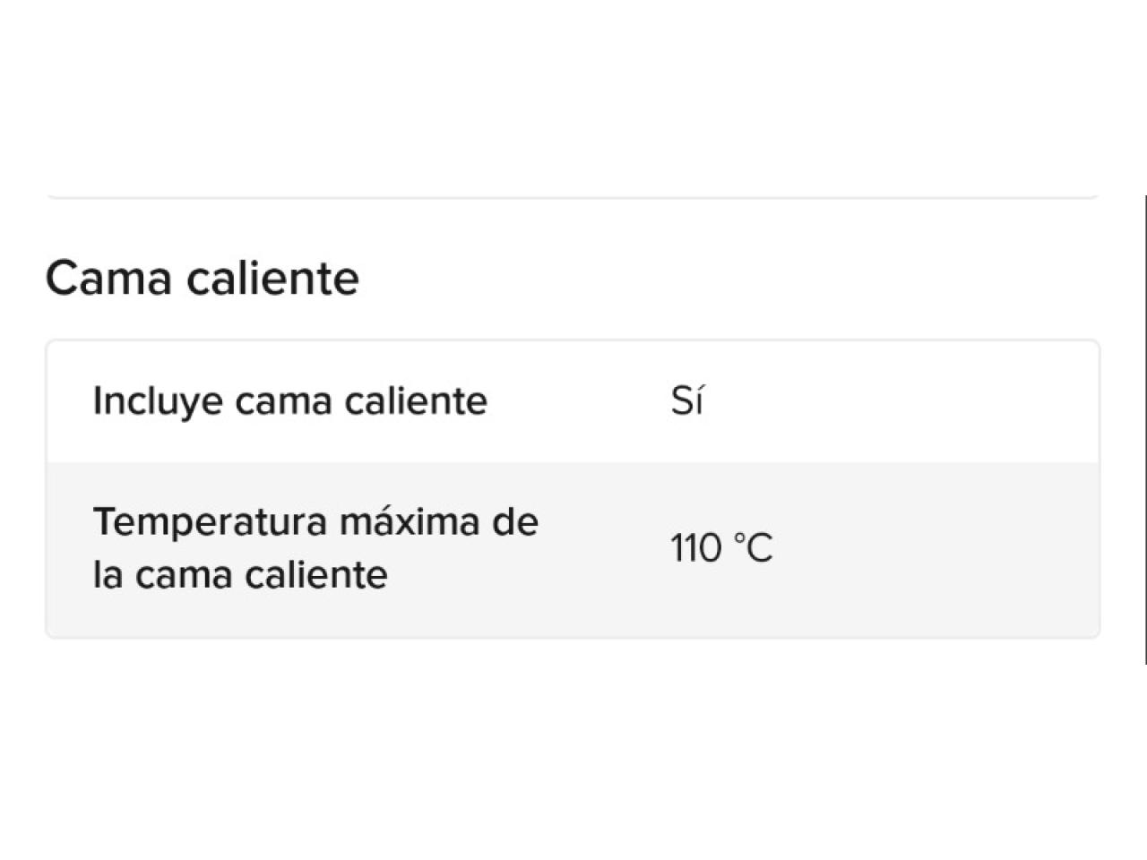Click the word "Temperatura" in the table
This screenshot has width=1147, height=860.
click(x=210, y=521)
